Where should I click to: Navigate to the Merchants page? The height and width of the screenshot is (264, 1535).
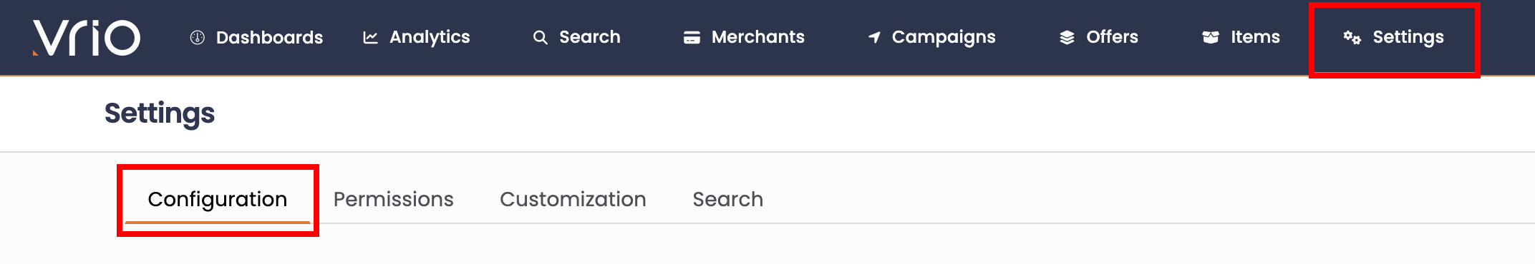[x=758, y=37]
